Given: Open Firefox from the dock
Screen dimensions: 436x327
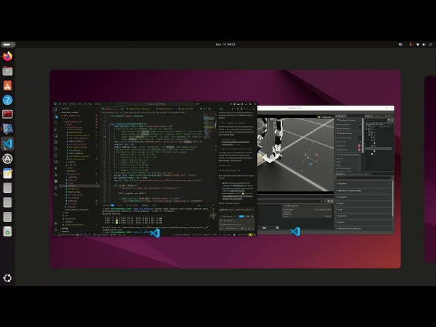Looking at the screenshot, I should pyautogui.click(x=7, y=56).
